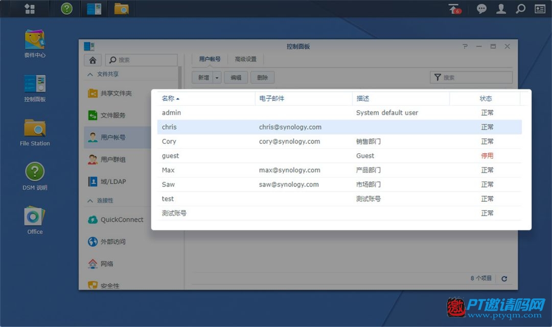
Task: Select the guest user row
Action: coord(339,155)
